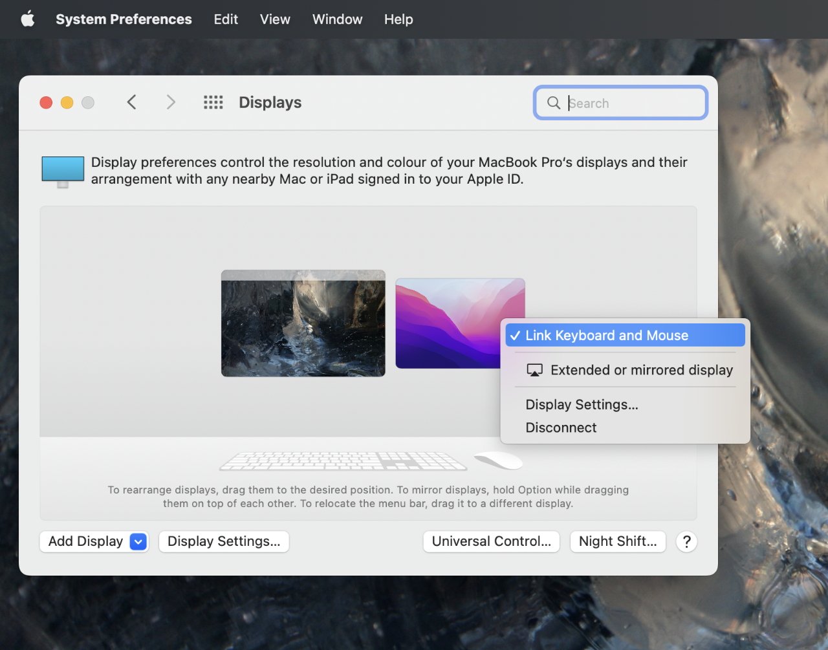This screenshot has width=828, height=650.
Task: Click the keyboard illustration
Action: [x=343, y=461]
